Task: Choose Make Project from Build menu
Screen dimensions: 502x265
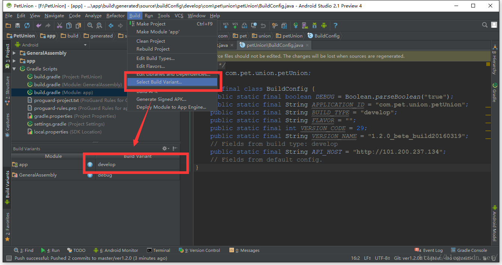Action: 172,24
